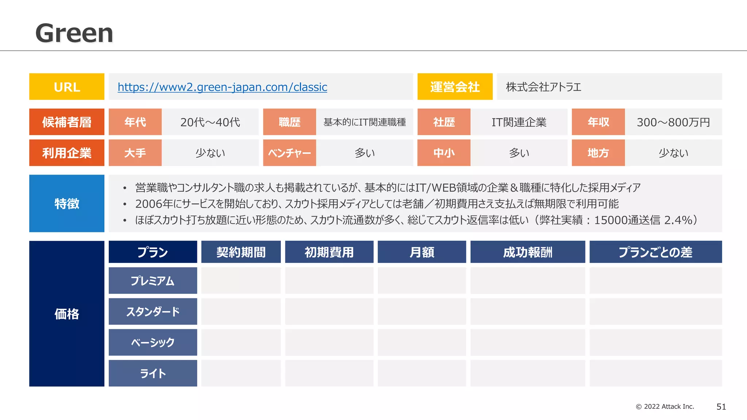Image resolution: width=747 pixels, height=420 pixels.
Task: Click 少ない next to 地方
Action: (673, 153)
